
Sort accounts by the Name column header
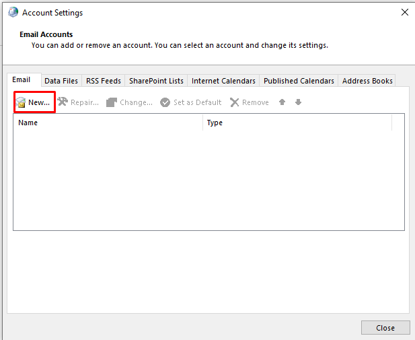click(x=108, y=123)
